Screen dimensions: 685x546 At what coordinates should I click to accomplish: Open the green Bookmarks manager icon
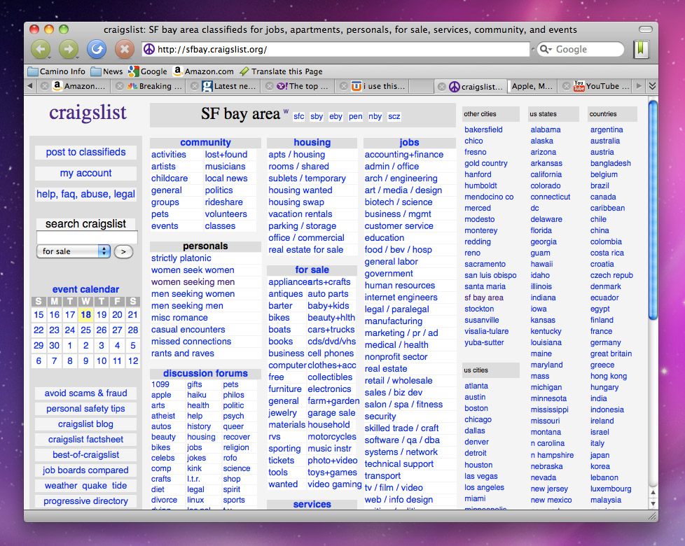click(641, 49)
